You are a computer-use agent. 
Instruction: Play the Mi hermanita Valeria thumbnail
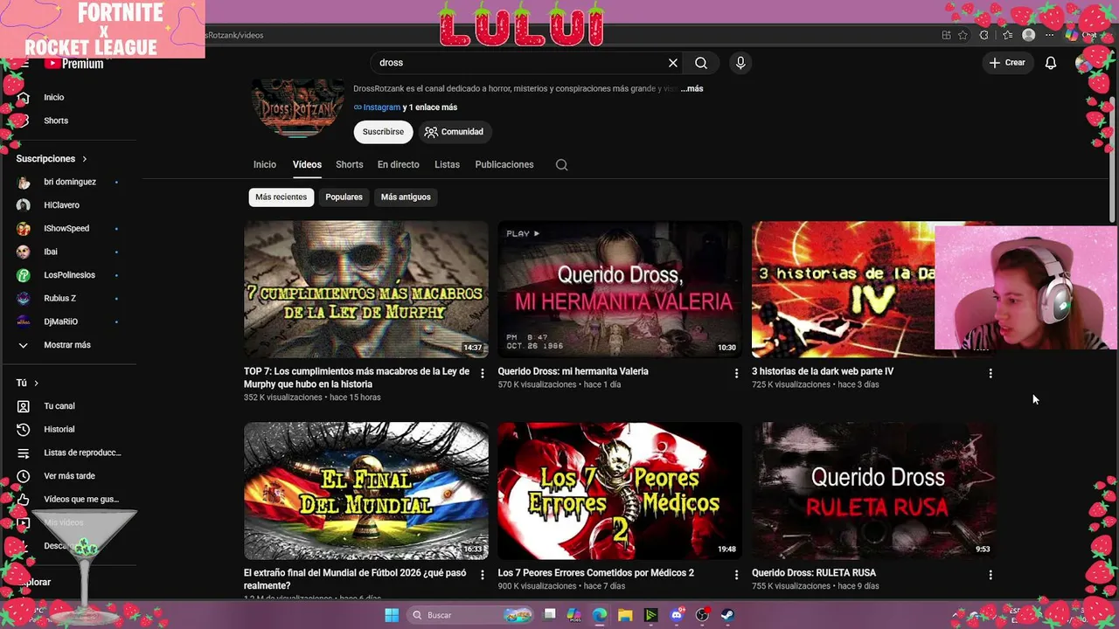point(620,289)
